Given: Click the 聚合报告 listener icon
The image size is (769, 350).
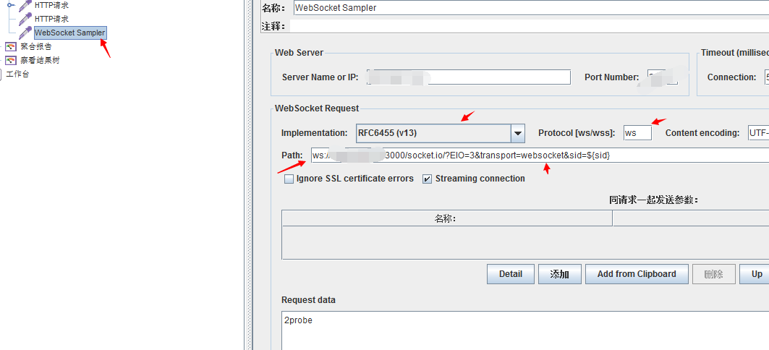Looking at the screenshot, I should click(10, 46).
